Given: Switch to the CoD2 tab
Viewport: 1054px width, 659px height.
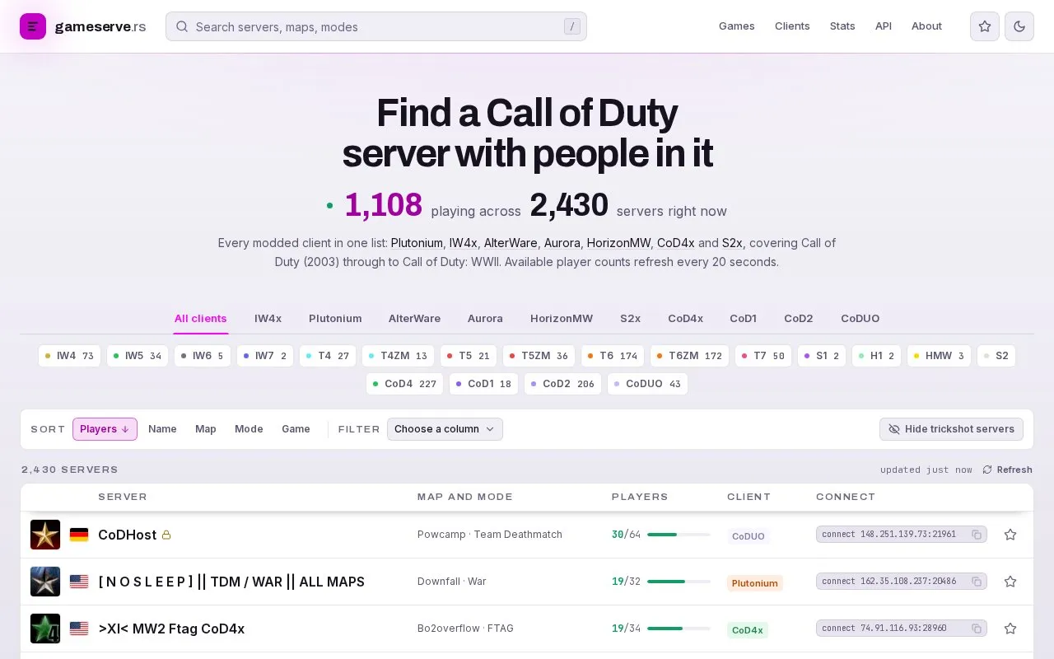Looking at the screenshot, I should click(799, 318).
